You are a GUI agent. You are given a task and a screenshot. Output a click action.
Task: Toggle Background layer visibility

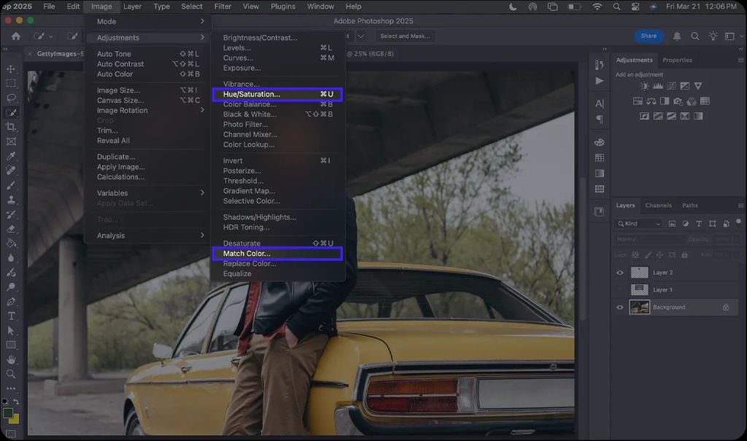[620, 307]
